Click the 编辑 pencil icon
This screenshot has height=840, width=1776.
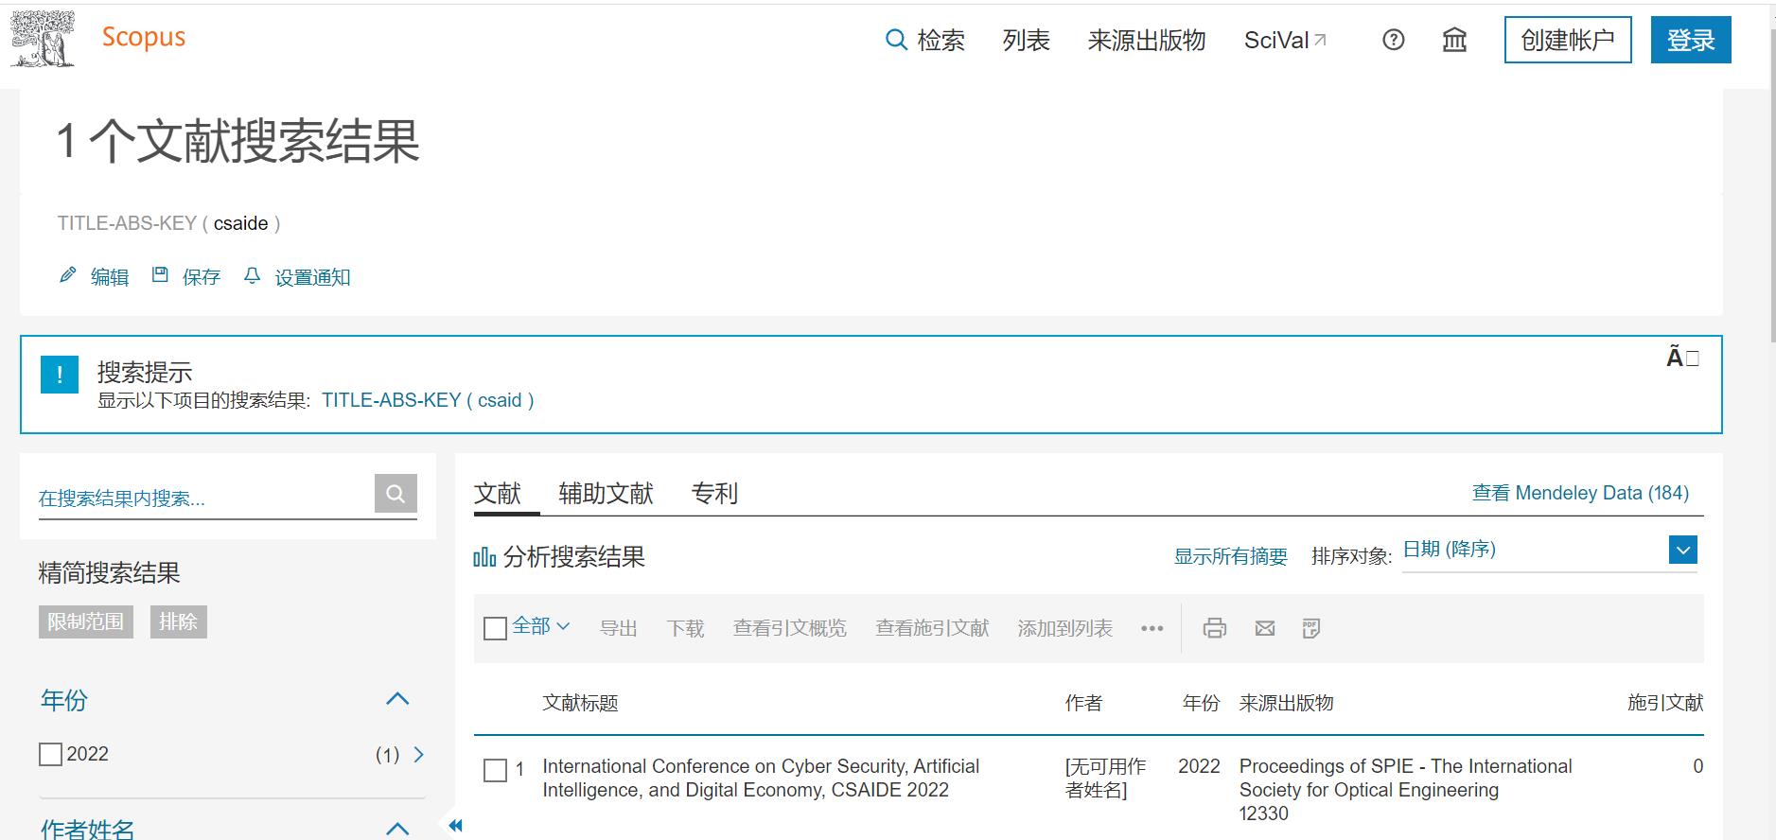point(68,276)
